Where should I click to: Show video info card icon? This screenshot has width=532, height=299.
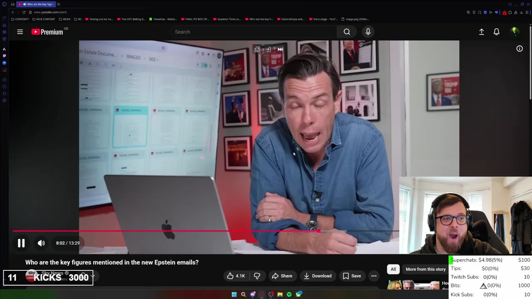[x=520, y=49]
